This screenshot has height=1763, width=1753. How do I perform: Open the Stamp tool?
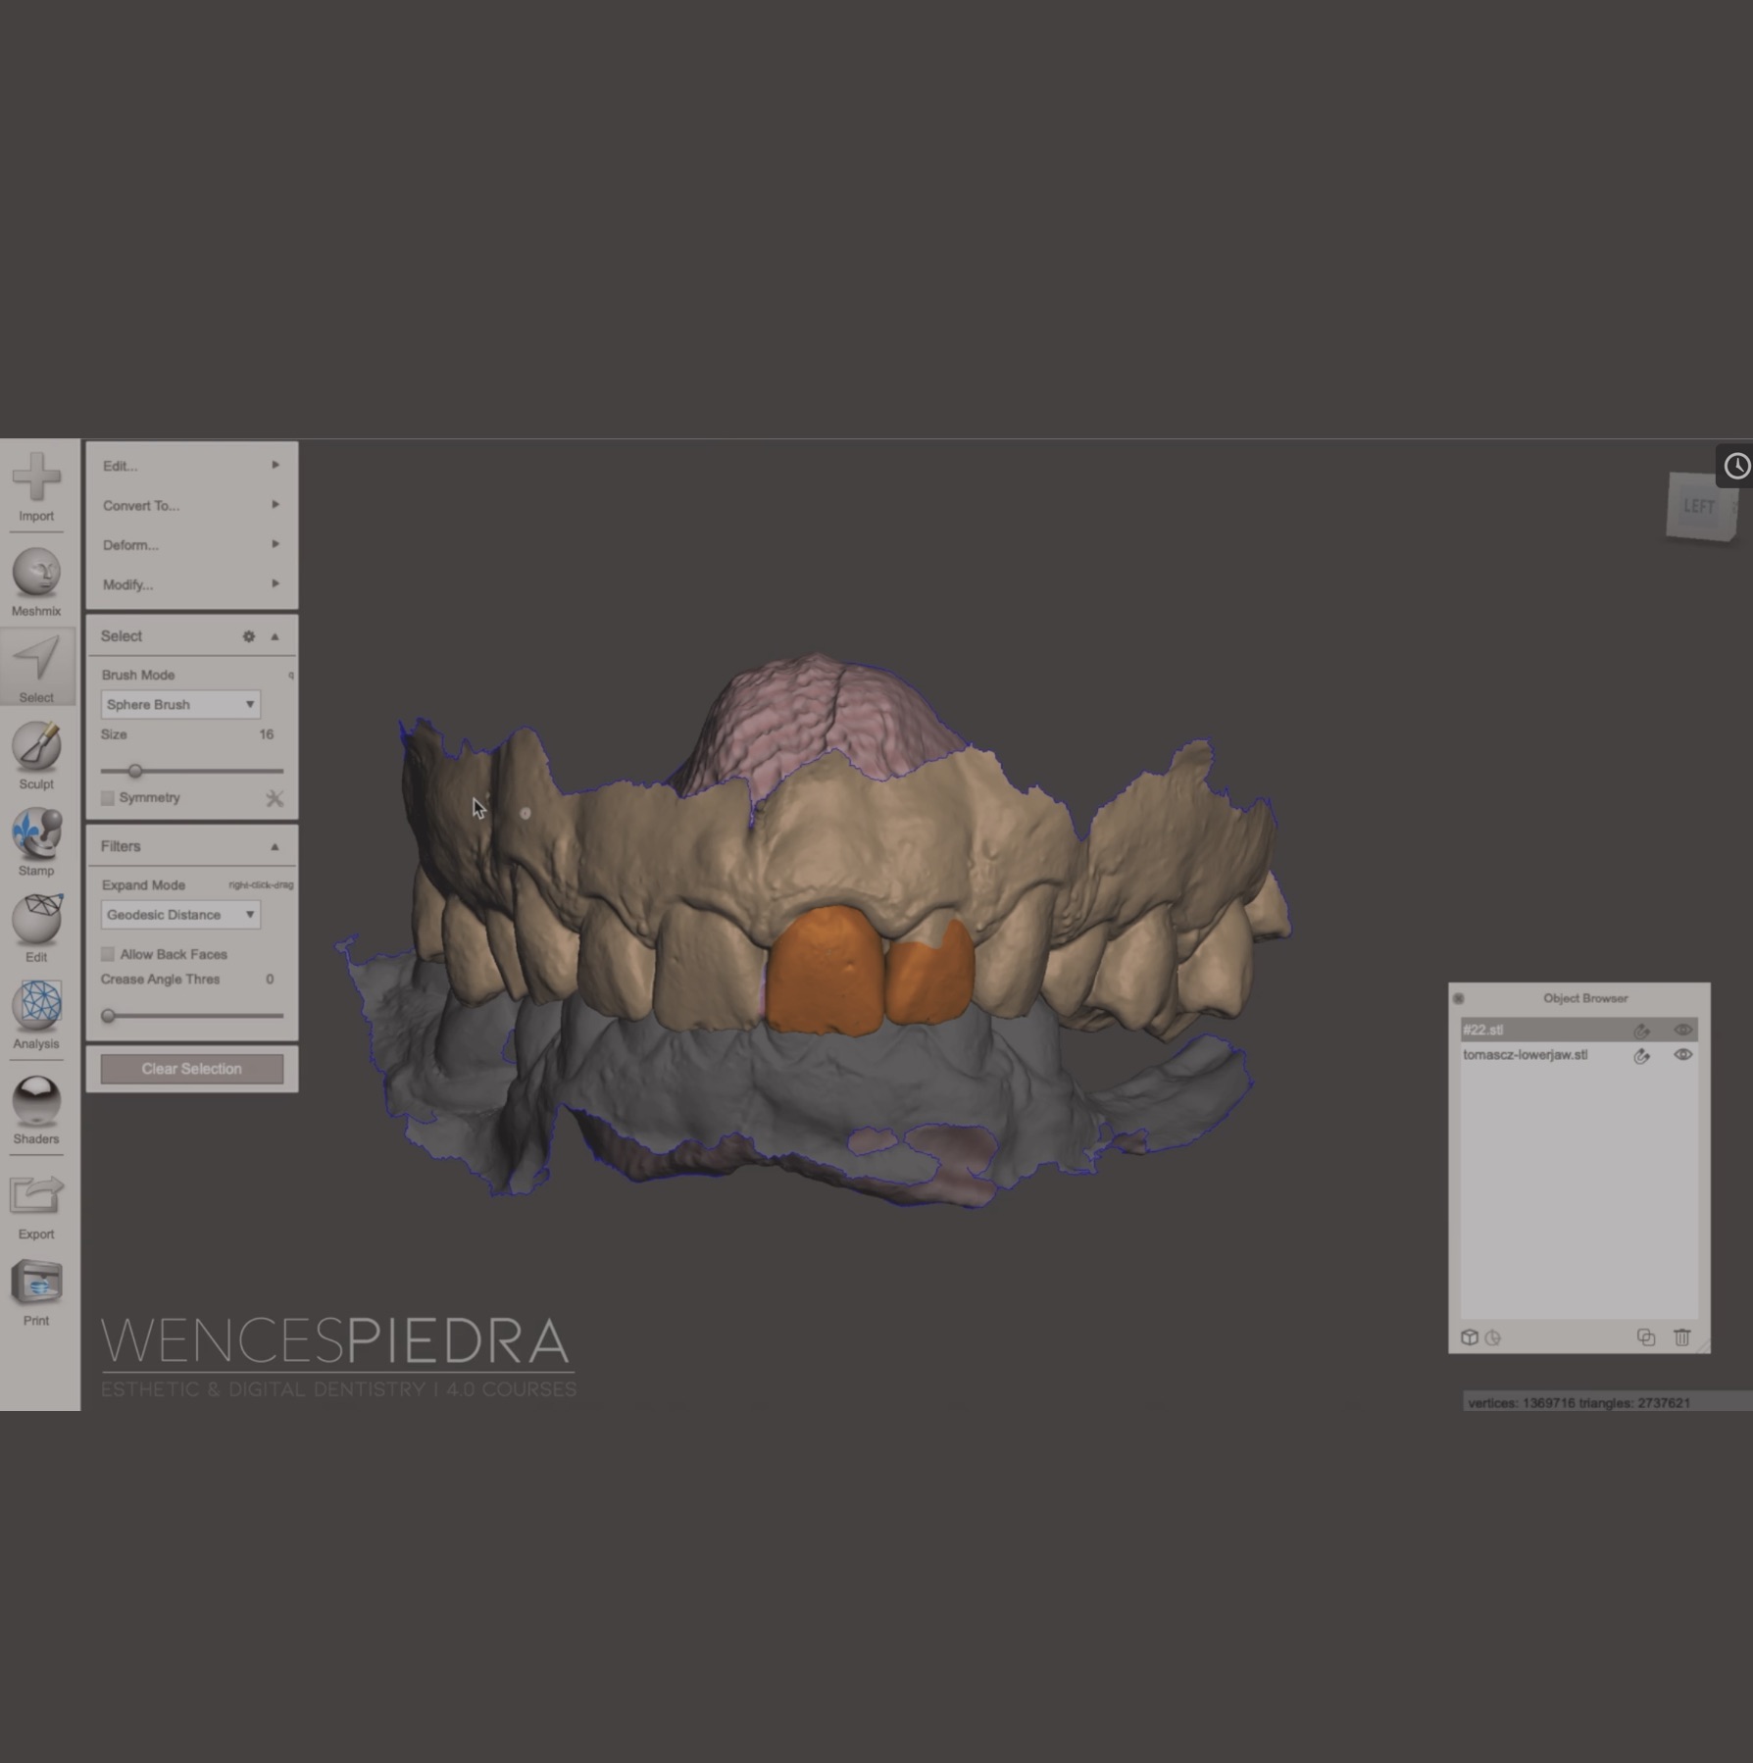(x=36, y=841)
